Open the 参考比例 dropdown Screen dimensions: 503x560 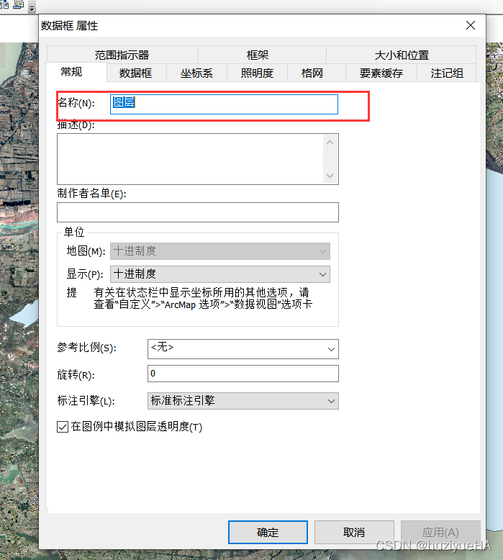click(243, 349)
